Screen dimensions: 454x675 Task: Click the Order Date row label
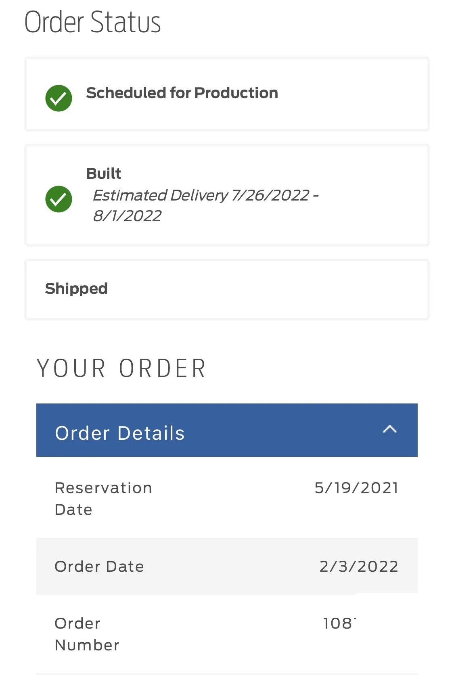pos(99,566)
